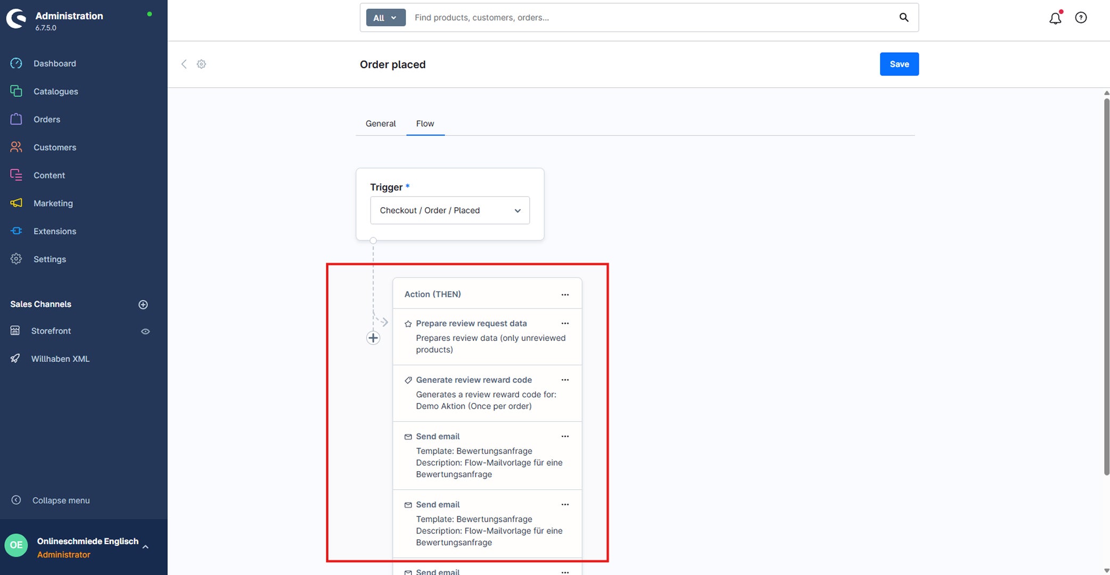The image size is (1110, 575).
Task: Select the Flow tab
Action: (425, 124)
